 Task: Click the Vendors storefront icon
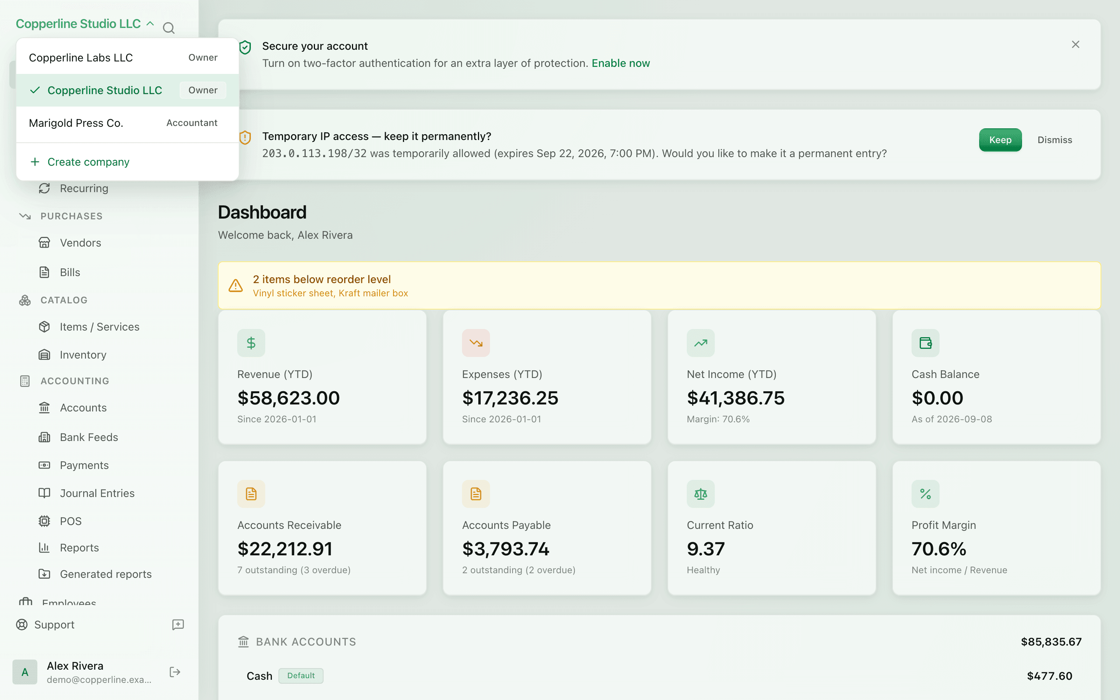44,243
